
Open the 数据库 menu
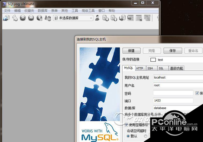pyautogui.click(x=43, y=11)
